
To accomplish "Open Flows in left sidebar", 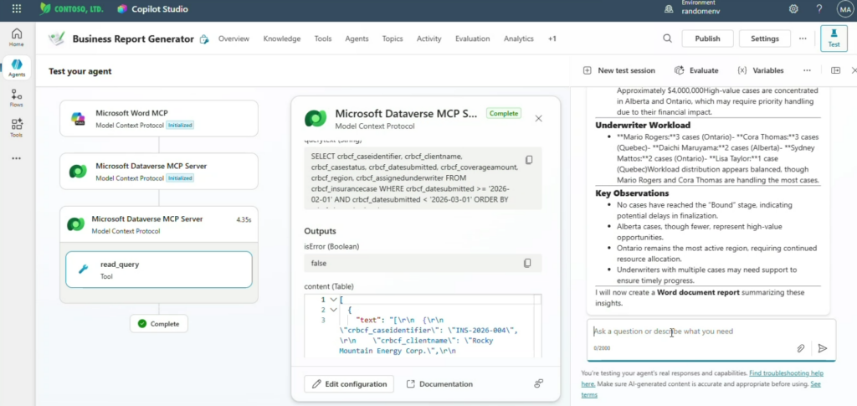I will (x=16, y=99).
